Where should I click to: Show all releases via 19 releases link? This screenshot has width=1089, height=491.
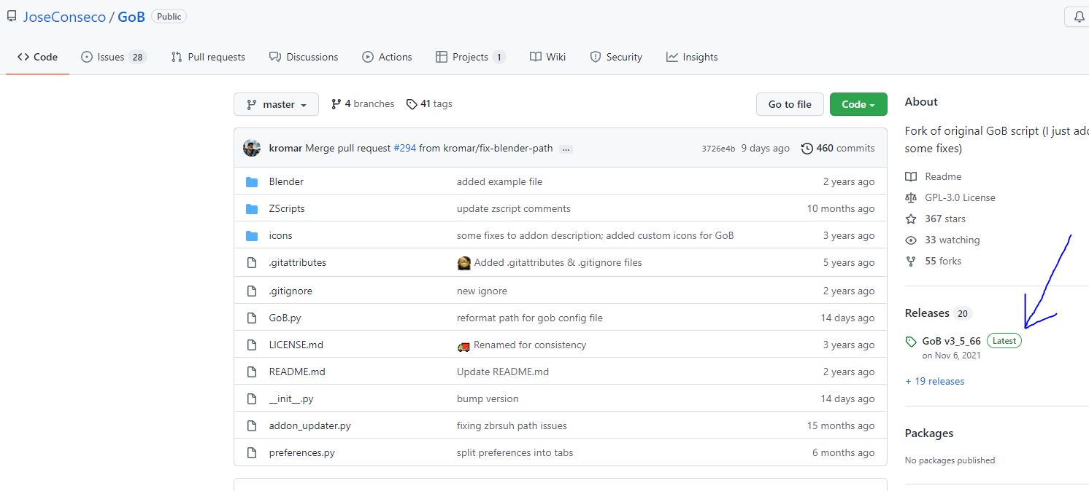click(934, 381)
